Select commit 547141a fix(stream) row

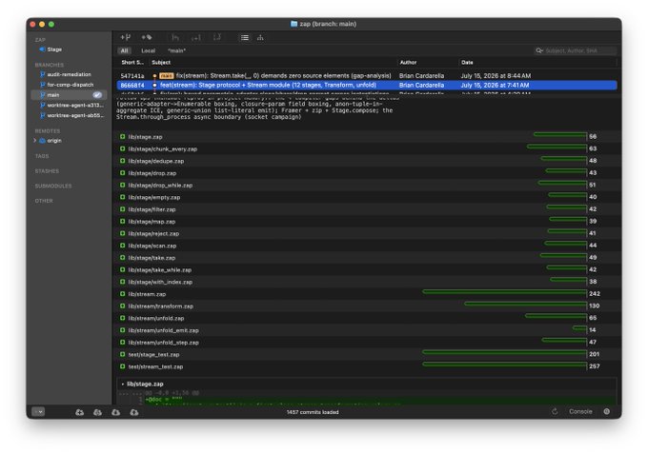coord(367,76)
